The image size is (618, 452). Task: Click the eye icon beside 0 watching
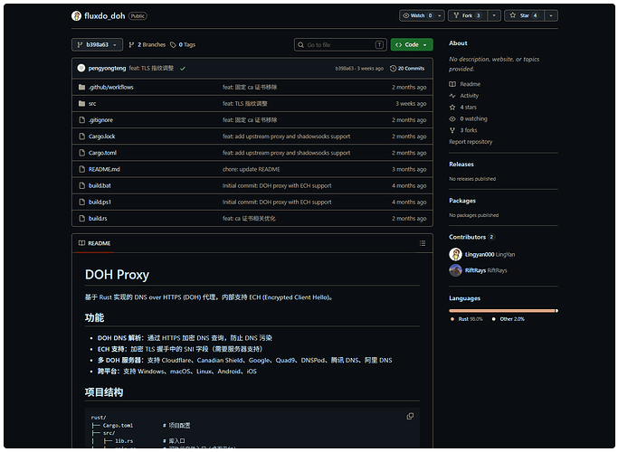452,119
